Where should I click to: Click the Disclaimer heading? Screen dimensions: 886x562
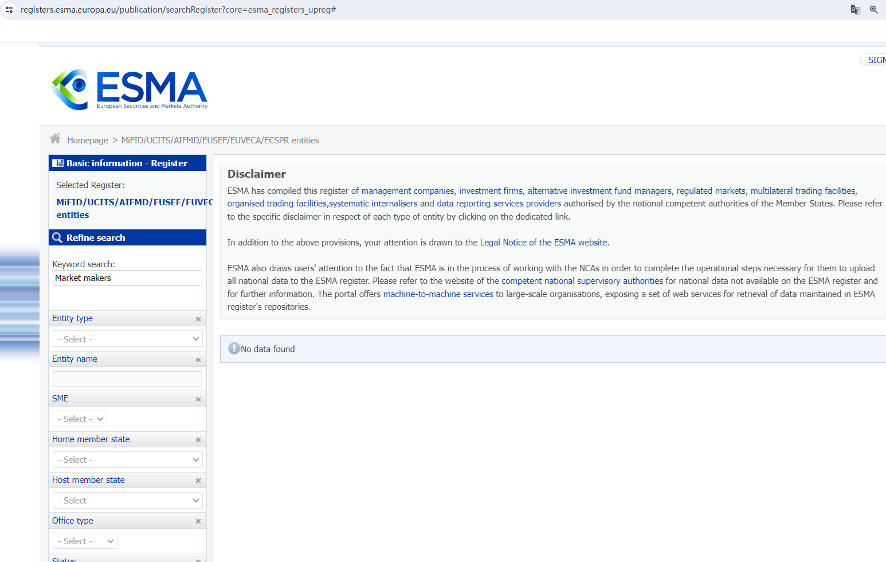257,174
